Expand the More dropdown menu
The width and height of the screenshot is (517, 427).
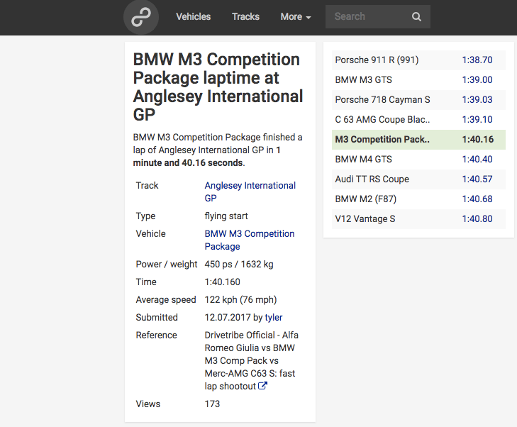(296, 16)
